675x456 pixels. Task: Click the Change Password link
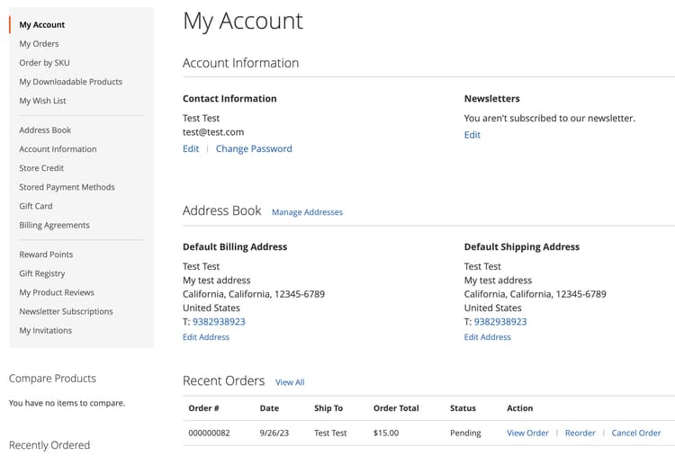tap(254, 149)
